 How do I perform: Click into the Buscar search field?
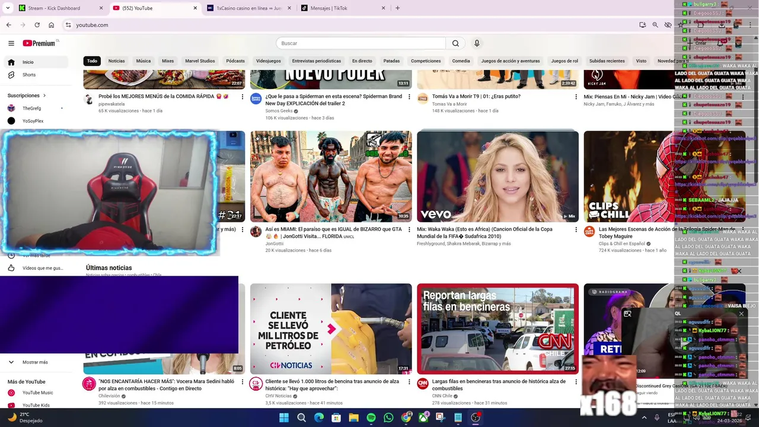click(x=361, y=43)
